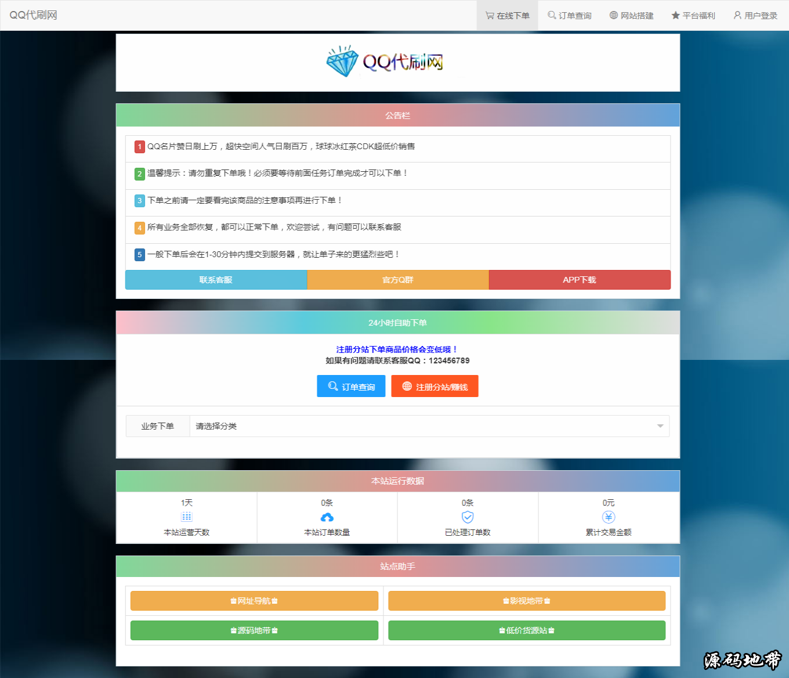Click the dark blue number 5 badge
This screenshot has height=678, width=789.
pos(139,255)
